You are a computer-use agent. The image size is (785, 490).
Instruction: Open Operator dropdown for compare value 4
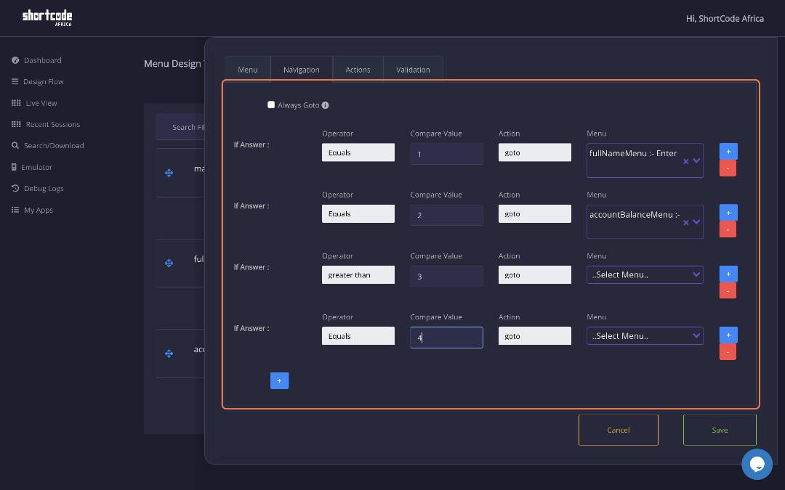[x=358, y=336]
